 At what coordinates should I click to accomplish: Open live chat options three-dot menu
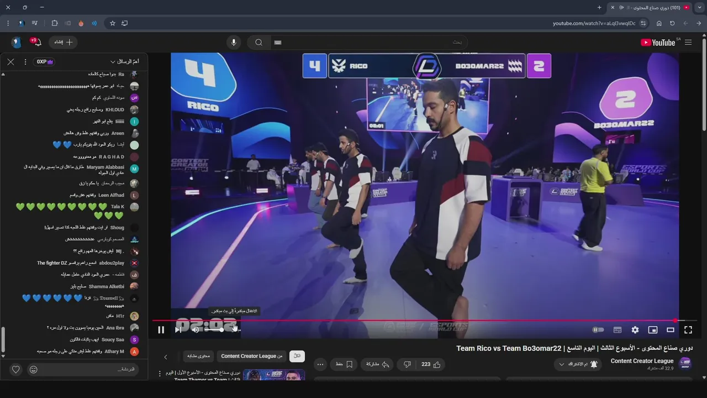25,61
